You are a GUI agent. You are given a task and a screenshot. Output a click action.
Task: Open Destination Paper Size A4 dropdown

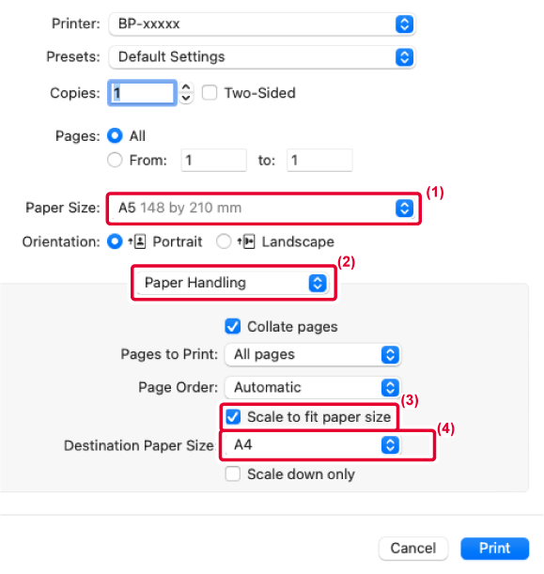(x=313, y=445)
